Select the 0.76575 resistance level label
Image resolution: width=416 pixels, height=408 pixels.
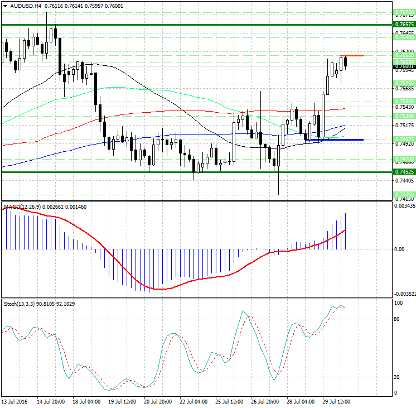tap(404, 25)
